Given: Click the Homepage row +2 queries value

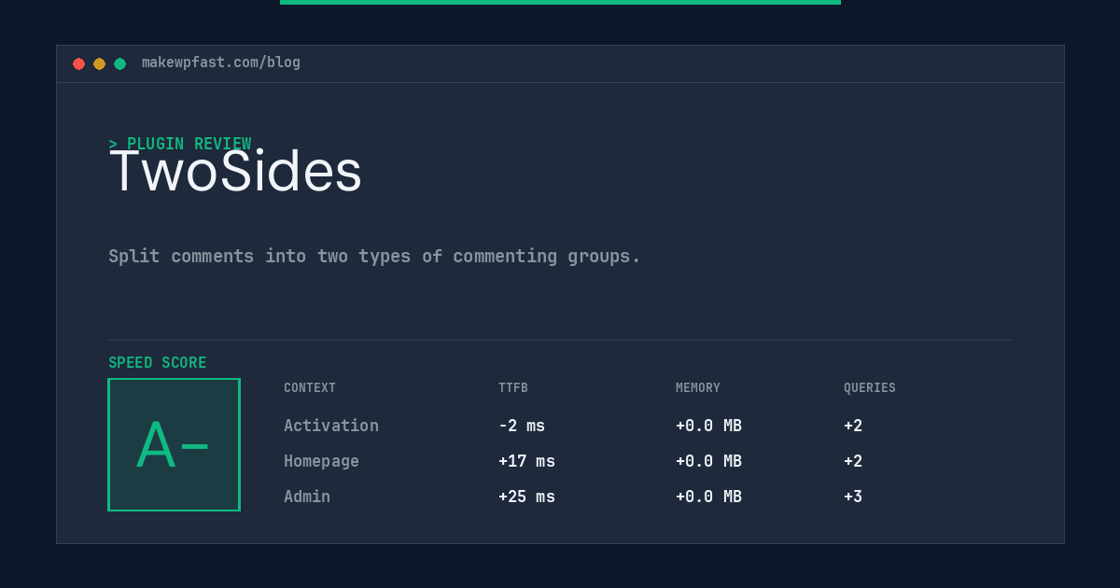Looking at the screenshot, I should (853, 461).
